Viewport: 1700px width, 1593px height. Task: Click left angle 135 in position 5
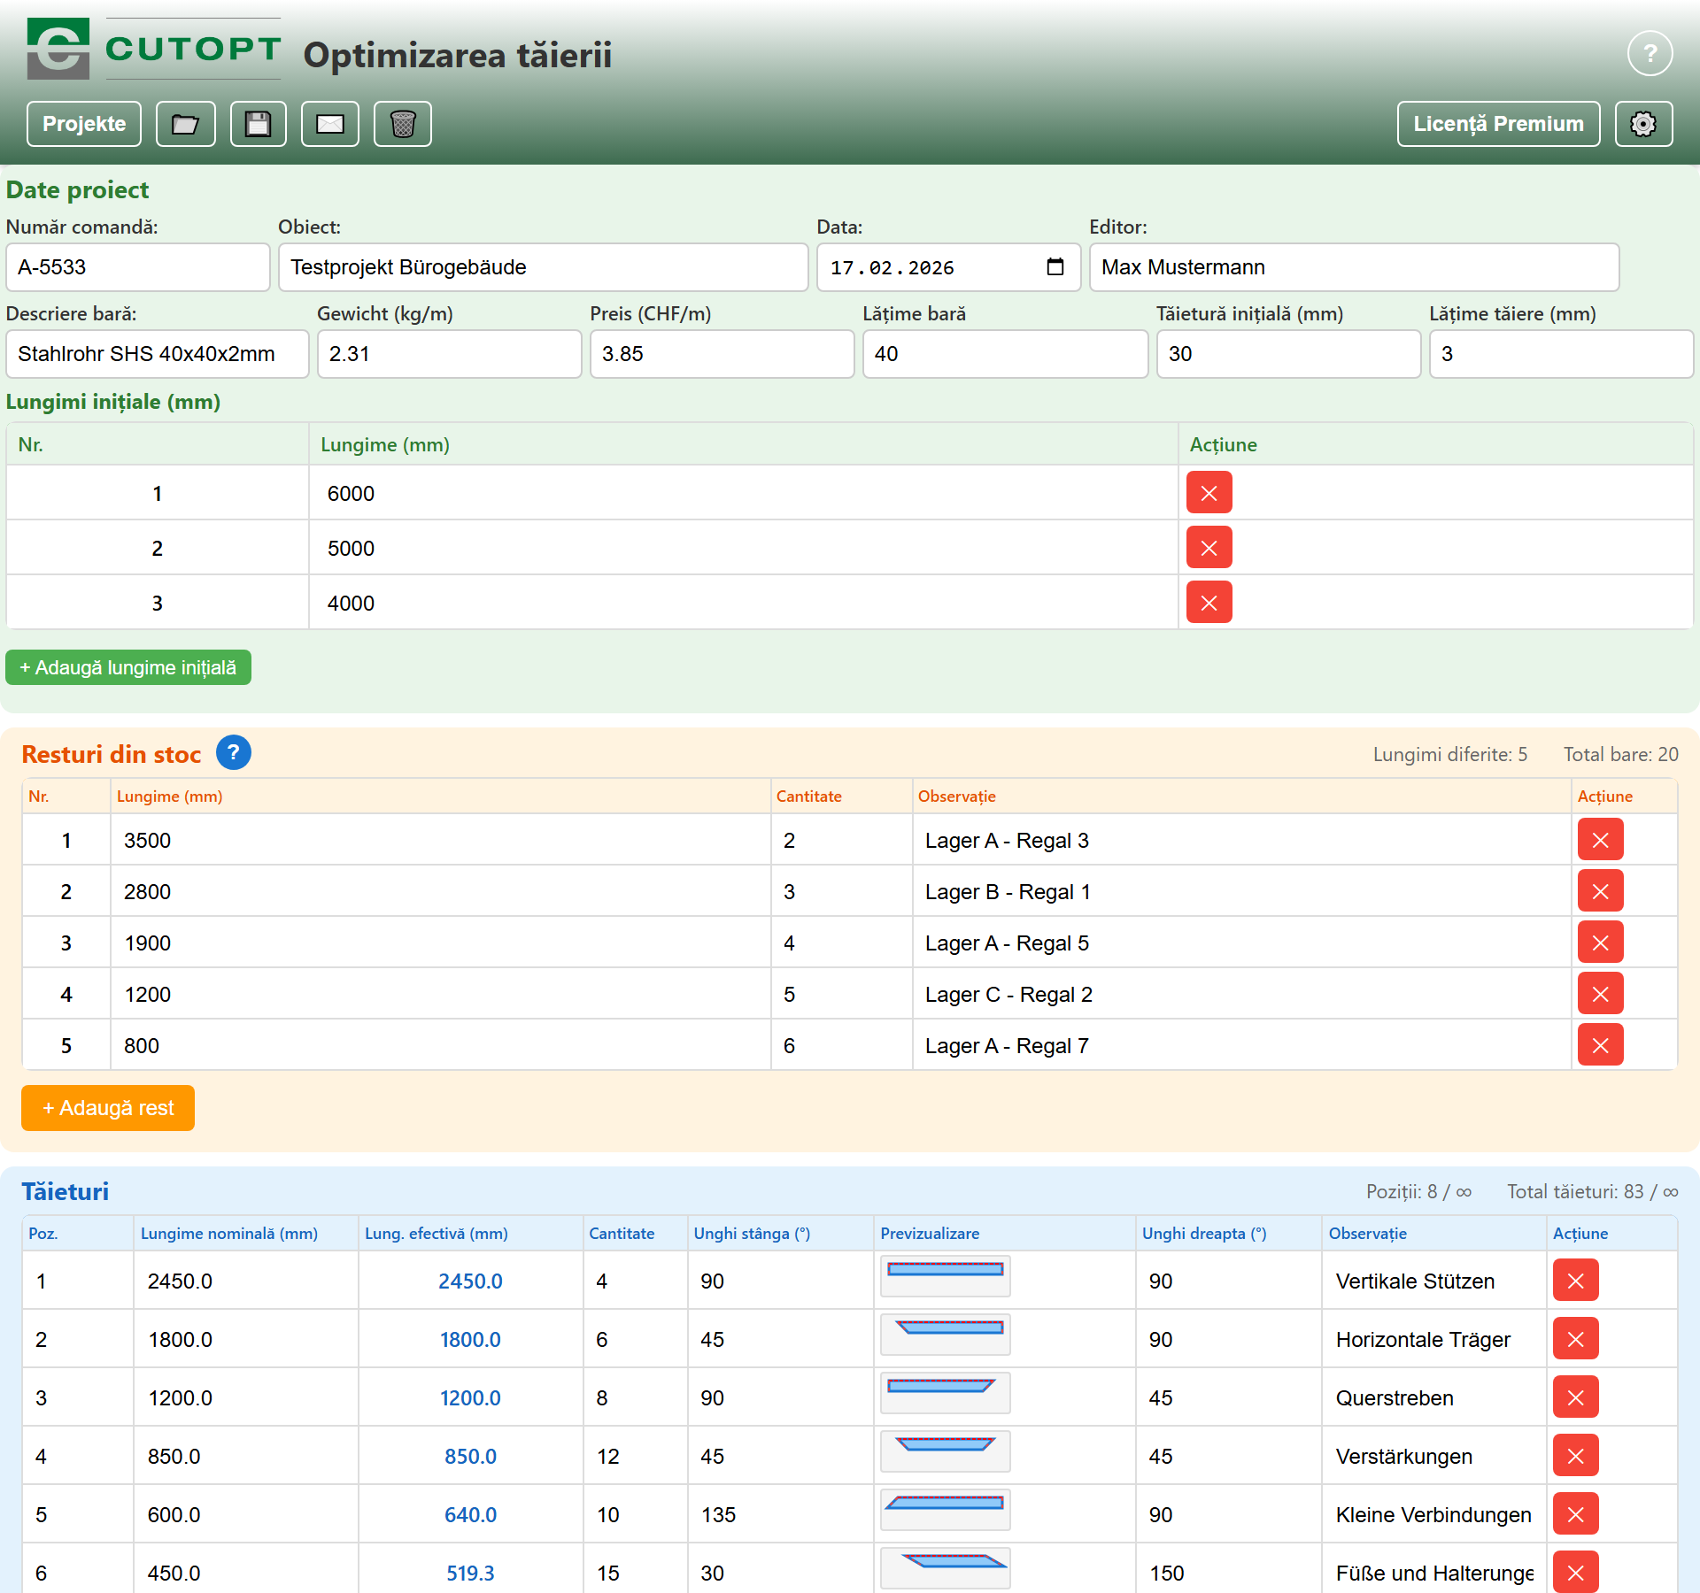coord(781,1514)
